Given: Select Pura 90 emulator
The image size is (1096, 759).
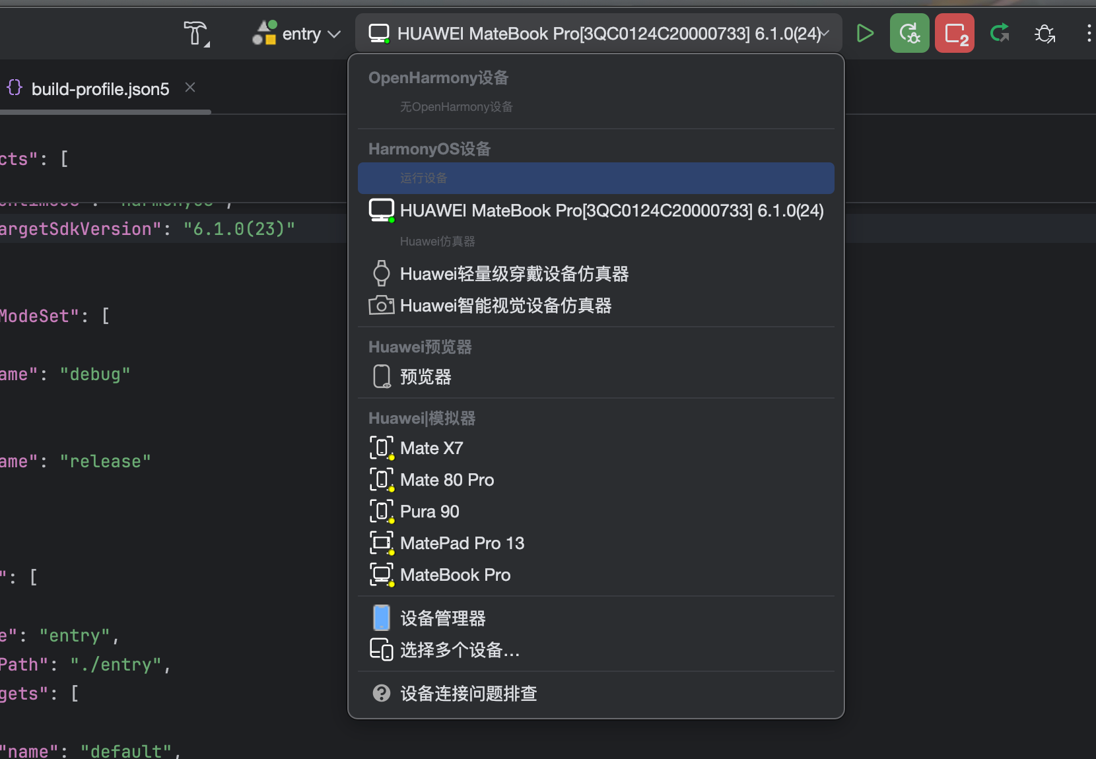Looking at the screenshot, I should (596, 511).
